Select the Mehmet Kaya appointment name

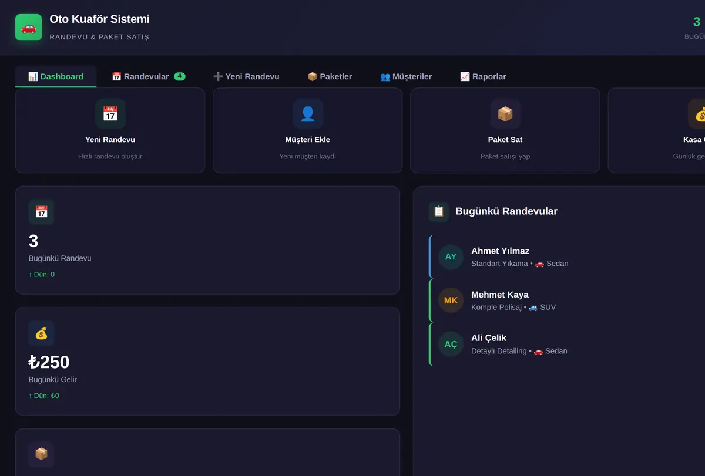(500, 295)
